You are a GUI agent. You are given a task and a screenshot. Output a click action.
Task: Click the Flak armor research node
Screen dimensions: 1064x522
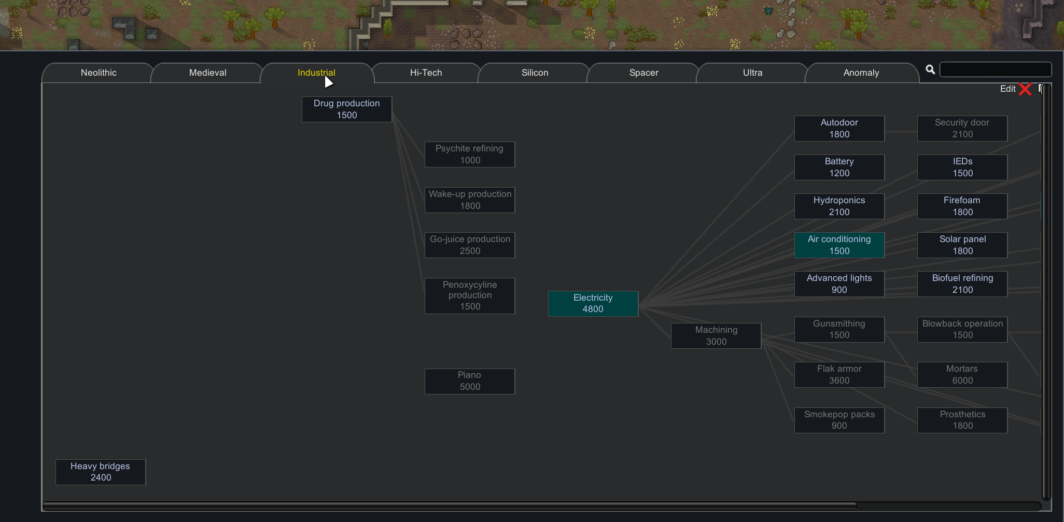pos(839,375)
